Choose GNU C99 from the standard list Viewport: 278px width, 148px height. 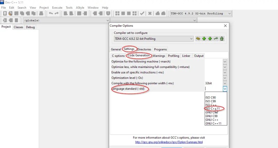(216, 116)
